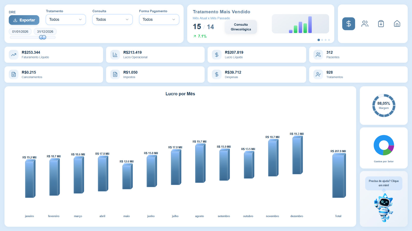
Task: Click the start date field 01/01/2026
Action: 20,32
